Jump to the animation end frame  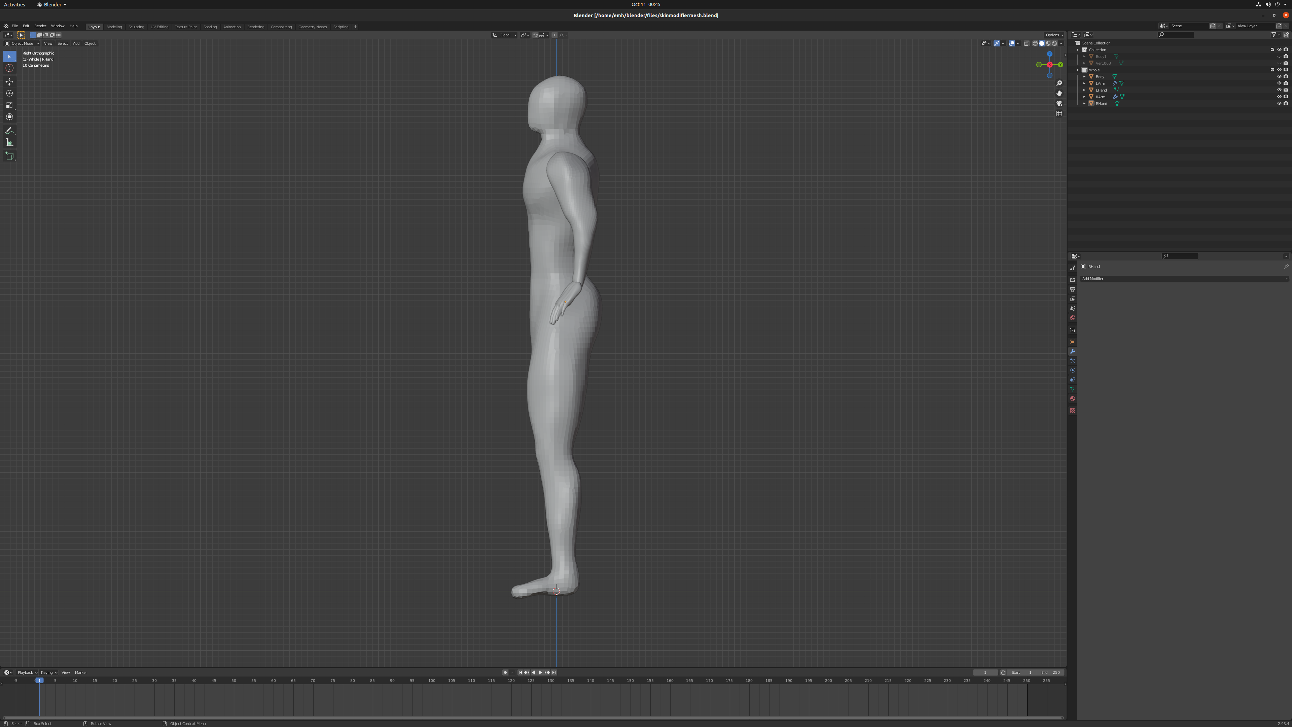pyautogui.click(x=554, y=672)
